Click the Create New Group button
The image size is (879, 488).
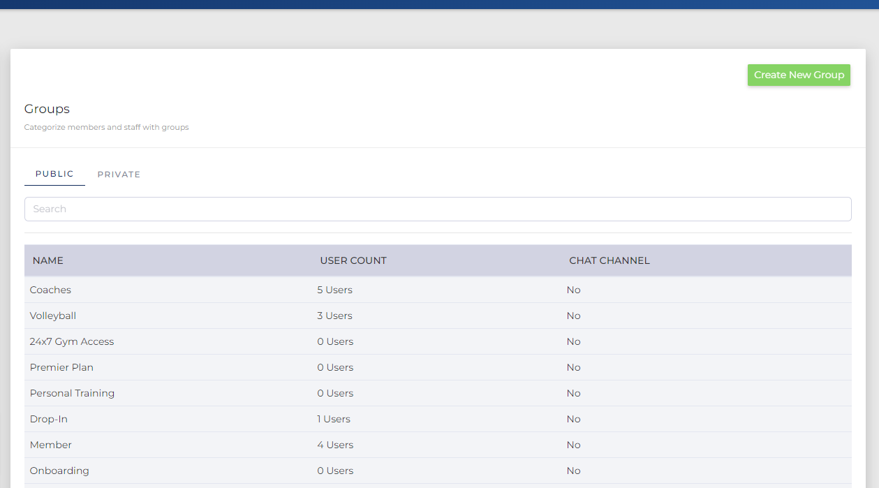tap(799, 75)
